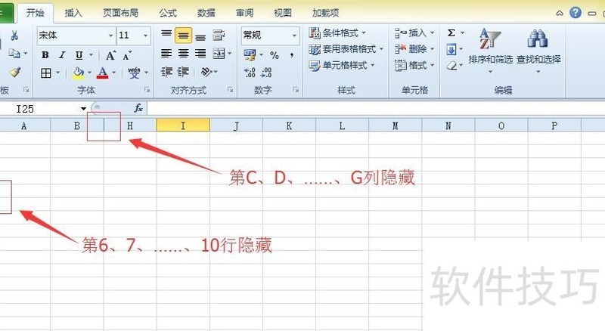Screen dimensions: 605x331
Task: Switch to the 公式 tab
Action: point(168,13)
